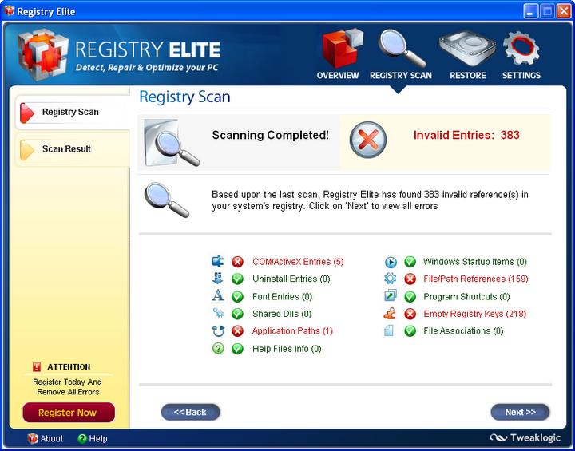This screenshot has width=575, height=451.
Task: Click the large red X invalid entries icon
Action: point(368,140)
